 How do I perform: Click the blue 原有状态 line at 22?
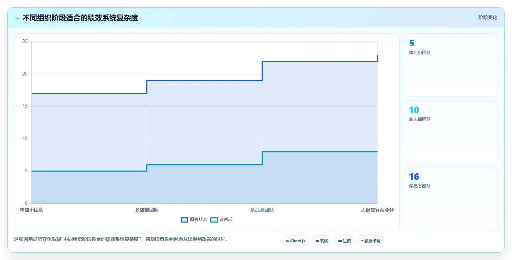[x=320, y=61]
